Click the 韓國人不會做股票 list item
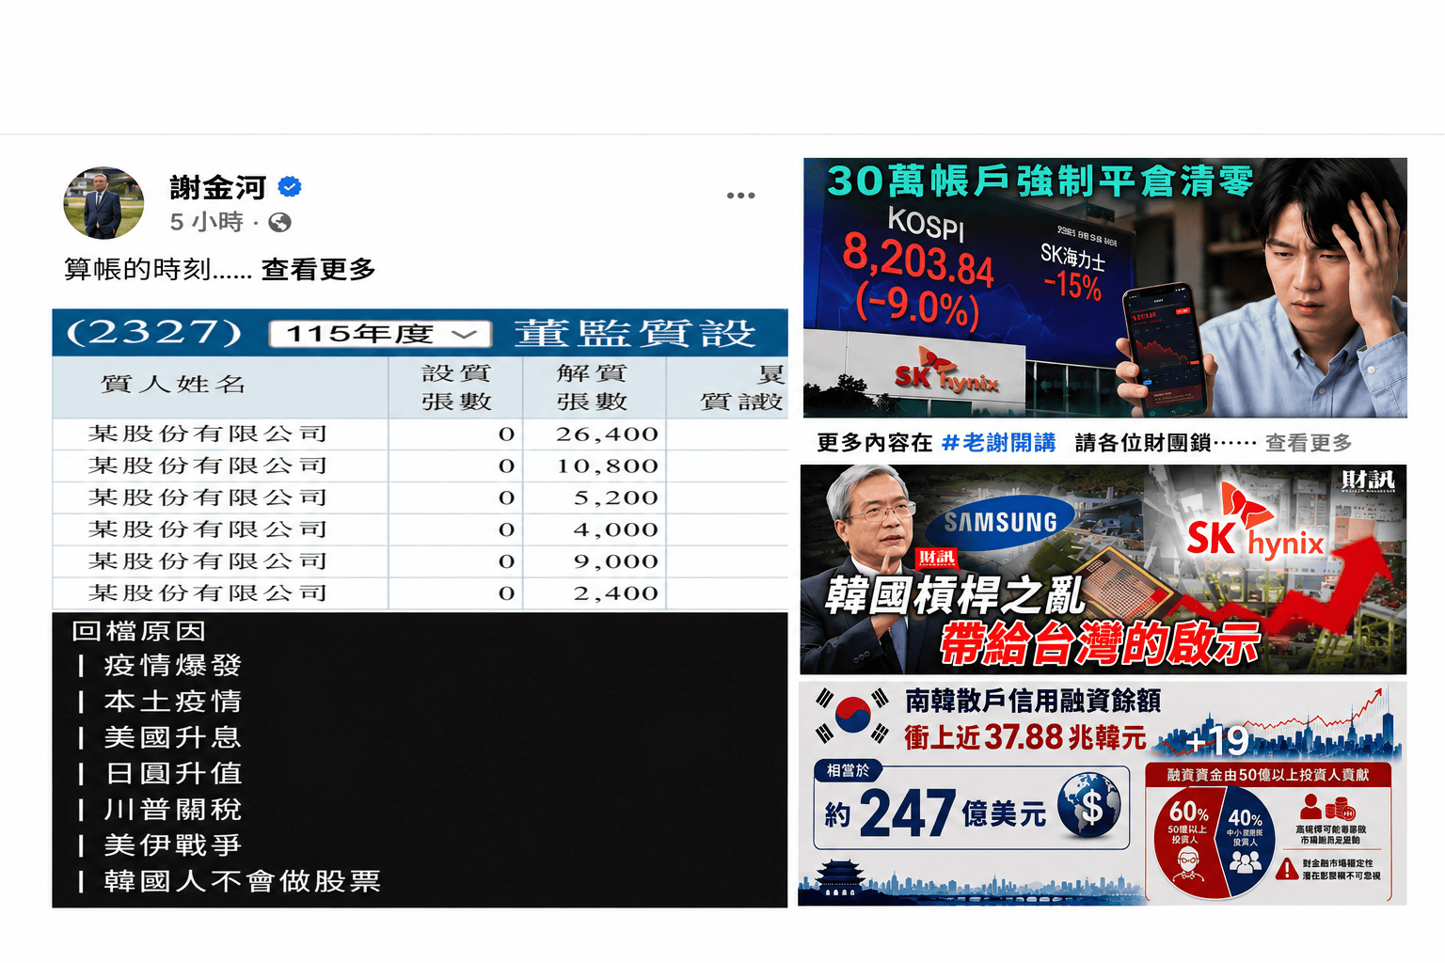 (243, 881)
